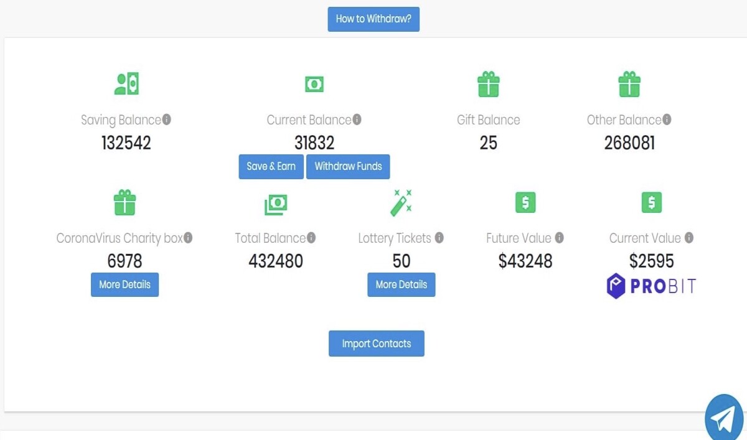The height and width of the screenshot is (440, 747).
Task: Click the Other Balance label text
Action: pos(624,120)
